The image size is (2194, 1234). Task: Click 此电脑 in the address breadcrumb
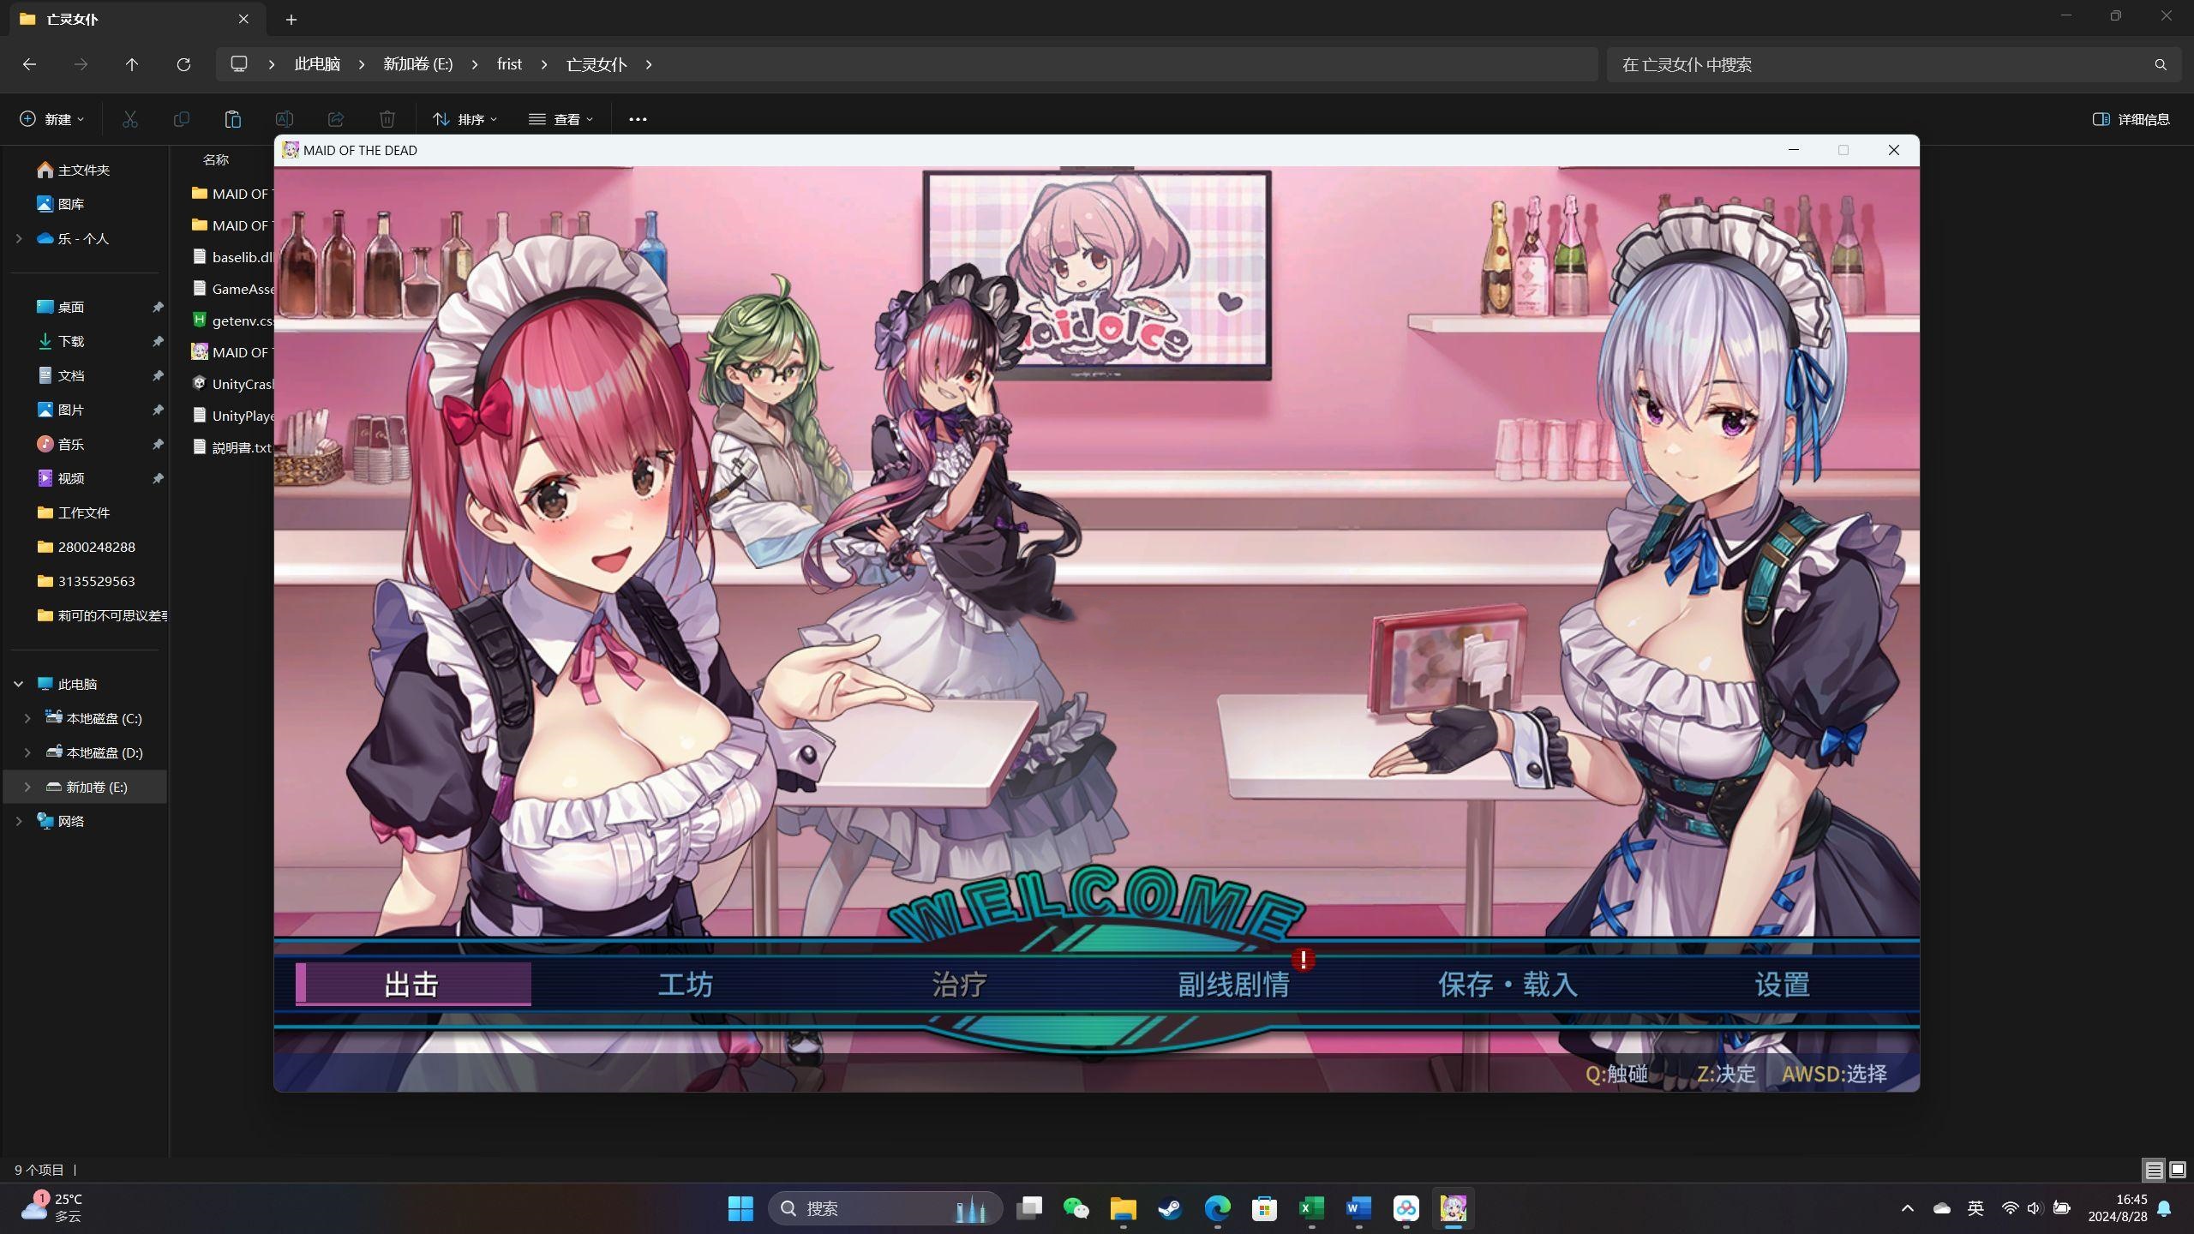click(317, 64)
